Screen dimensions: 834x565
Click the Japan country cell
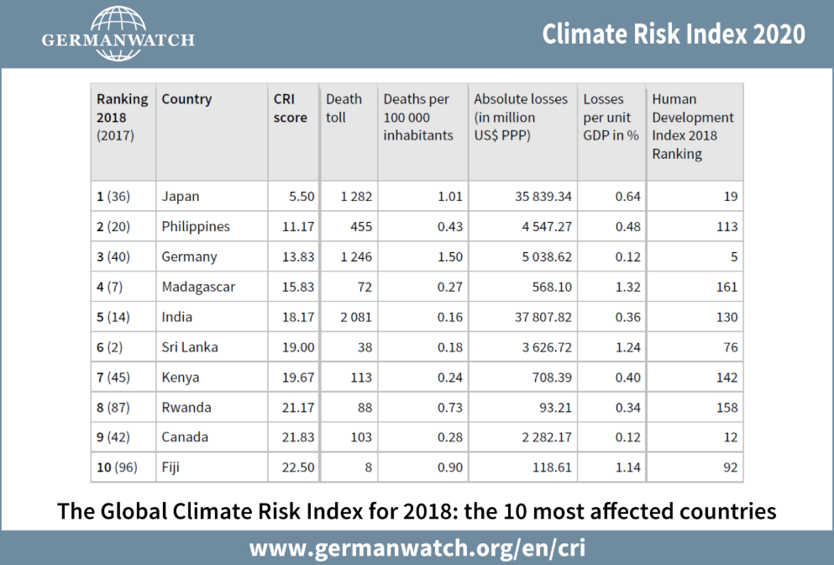(181, 197)
